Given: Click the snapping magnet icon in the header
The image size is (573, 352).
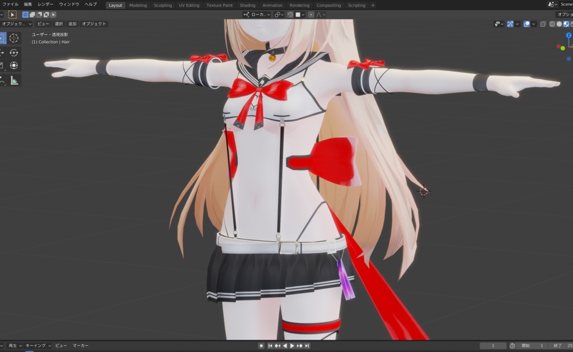Looking at the screenshot, I should (x=290, y=15).
